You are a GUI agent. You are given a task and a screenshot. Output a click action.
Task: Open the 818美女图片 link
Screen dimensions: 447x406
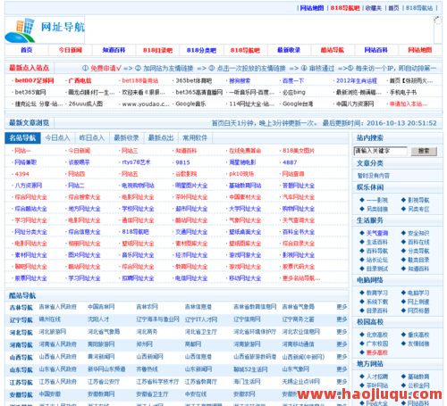(299, 151)
